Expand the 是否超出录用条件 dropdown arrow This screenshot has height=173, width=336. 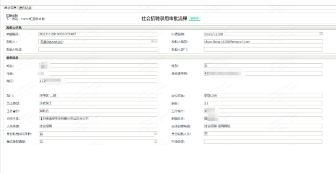point(156,134)
